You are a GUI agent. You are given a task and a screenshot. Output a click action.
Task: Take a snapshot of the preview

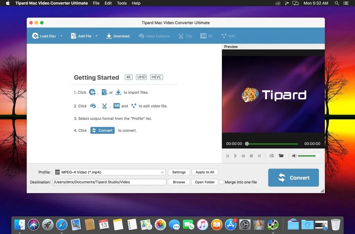(x=271, y=156)
